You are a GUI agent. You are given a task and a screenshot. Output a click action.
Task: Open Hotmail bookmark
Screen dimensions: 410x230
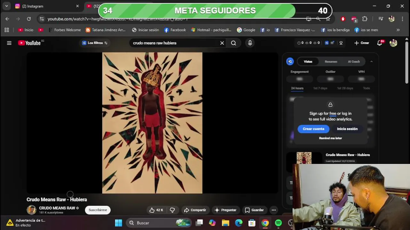point(211,30)
